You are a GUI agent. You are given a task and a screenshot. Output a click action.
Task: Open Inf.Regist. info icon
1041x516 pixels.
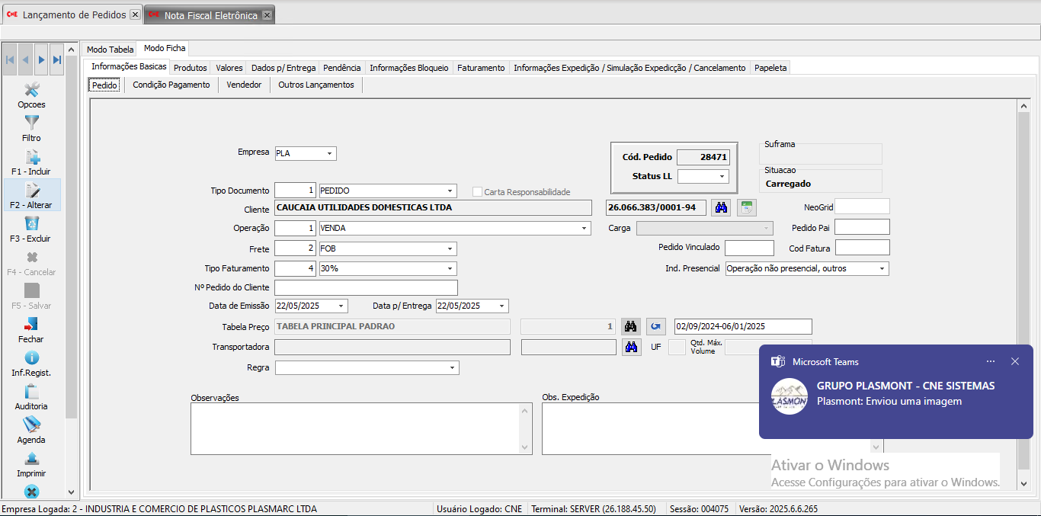(32, 358)
